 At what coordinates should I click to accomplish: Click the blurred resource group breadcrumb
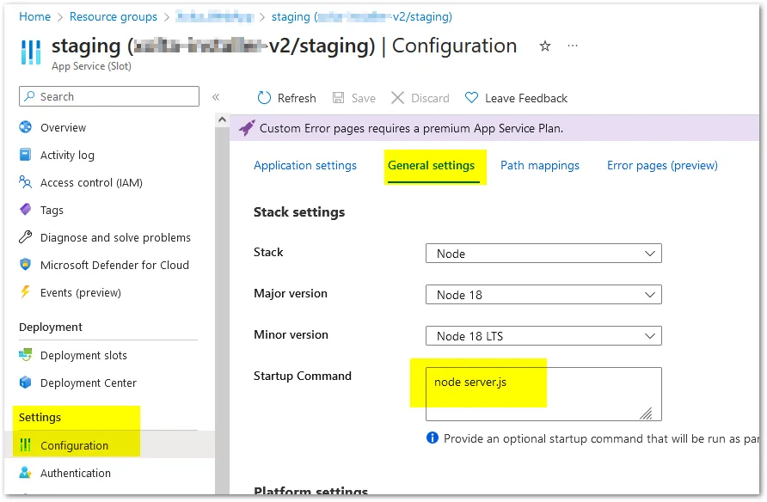click(215, 17)
